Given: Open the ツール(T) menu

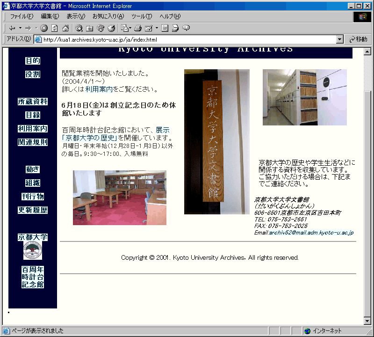Looking at the screenshot, I should click(142, 16).
